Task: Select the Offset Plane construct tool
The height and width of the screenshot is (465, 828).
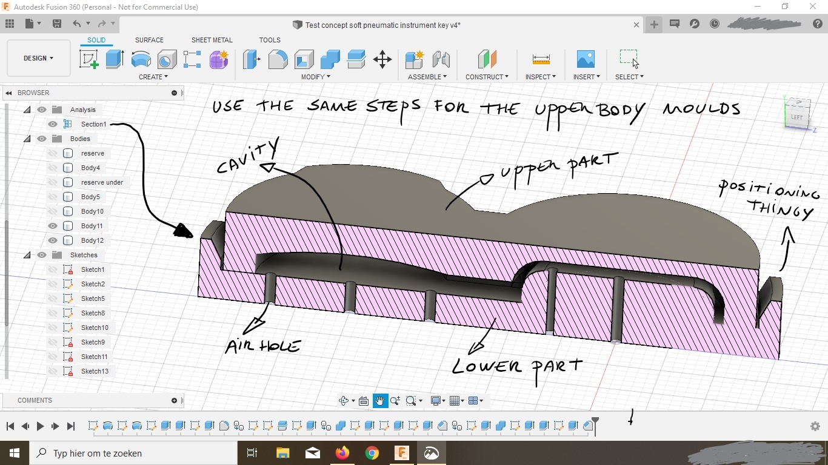Action: (x=487, y=59)
